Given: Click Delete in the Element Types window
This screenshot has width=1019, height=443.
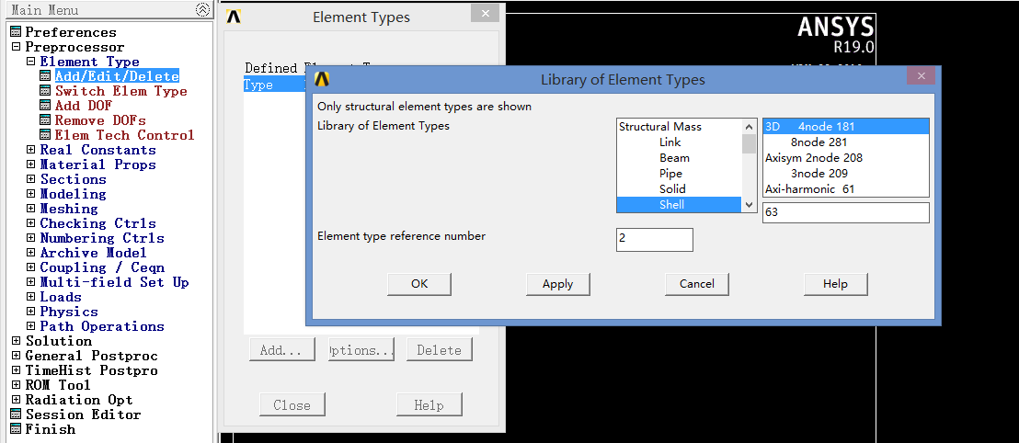Looking at the screenshot, I should [x=440, y=350].
